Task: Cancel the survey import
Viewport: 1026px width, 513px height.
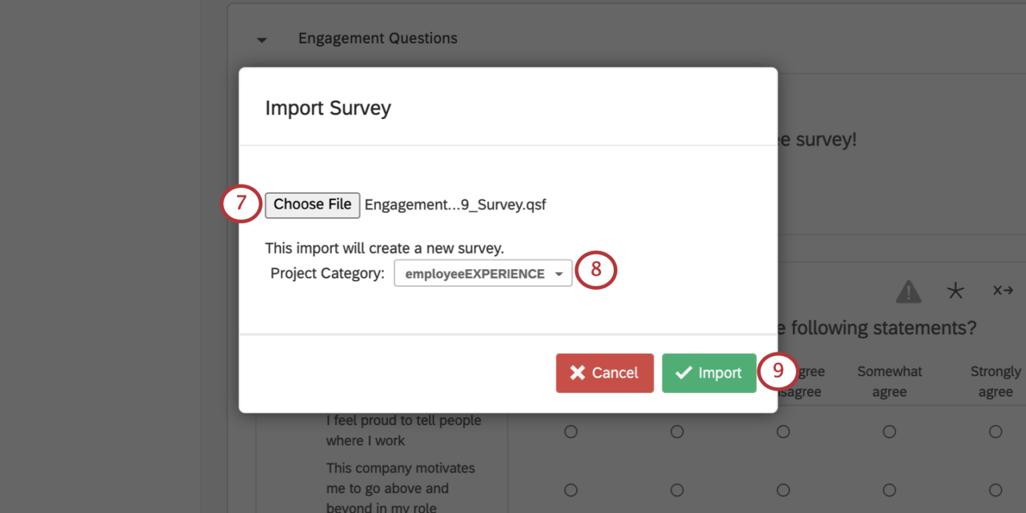Action: click(605, 373)
